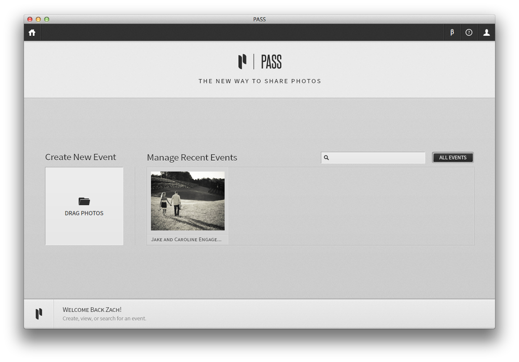Screen dimensions: 519x362
Task: Click the folder icon in Drag Photos box
Action: 84,201
